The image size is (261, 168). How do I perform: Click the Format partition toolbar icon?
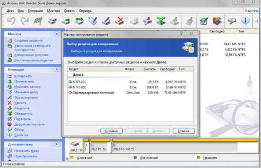tap(106, 21)
